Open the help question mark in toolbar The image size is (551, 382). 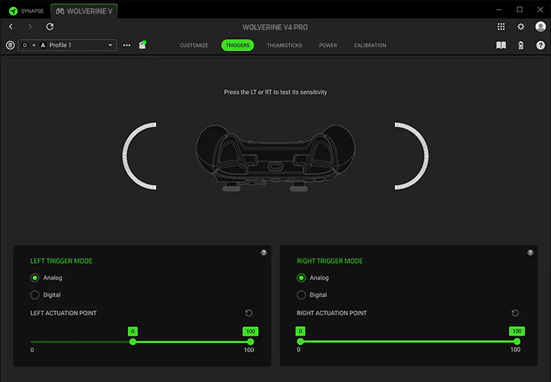point(540,45)
